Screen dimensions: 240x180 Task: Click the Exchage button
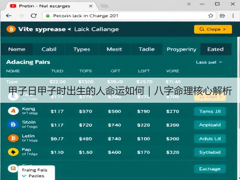point(210,169)
